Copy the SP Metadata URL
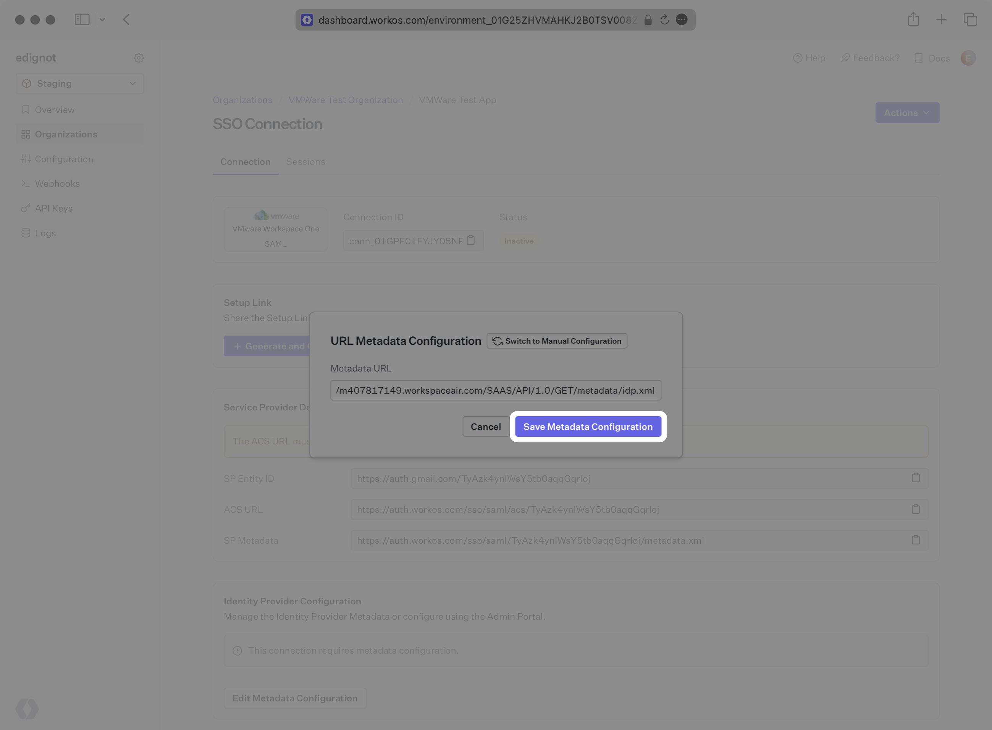The width and height of the screenshot is (992, 730). click(916, 540)
